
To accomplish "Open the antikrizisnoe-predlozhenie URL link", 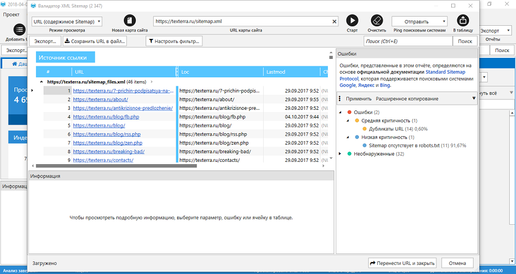I will coord(123,108).
